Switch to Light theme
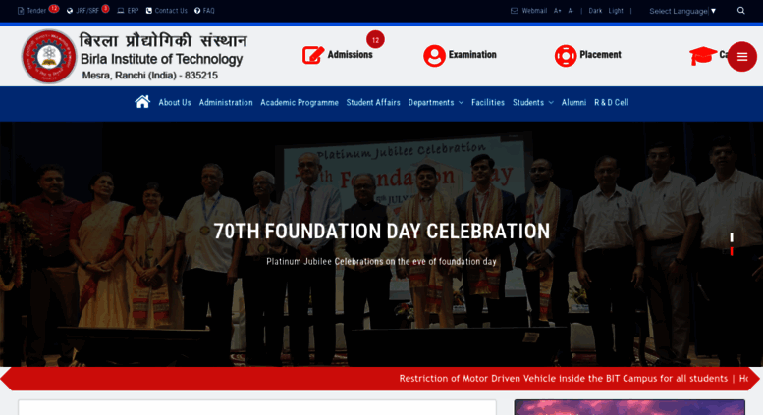Viewport: 763px width, 415px height. click(616, 11)
